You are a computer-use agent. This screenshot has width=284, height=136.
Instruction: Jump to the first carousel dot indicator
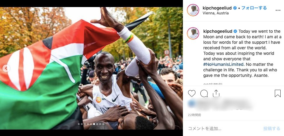(x=79, y=124)
